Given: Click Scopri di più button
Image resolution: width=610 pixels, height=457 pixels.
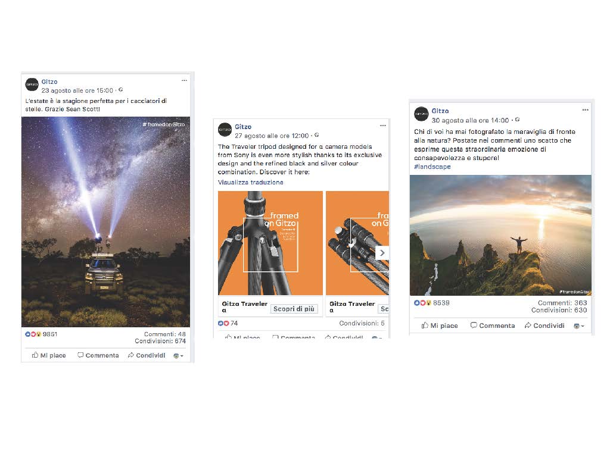Looking at the screenshot, I should click(x=294, y=309).
